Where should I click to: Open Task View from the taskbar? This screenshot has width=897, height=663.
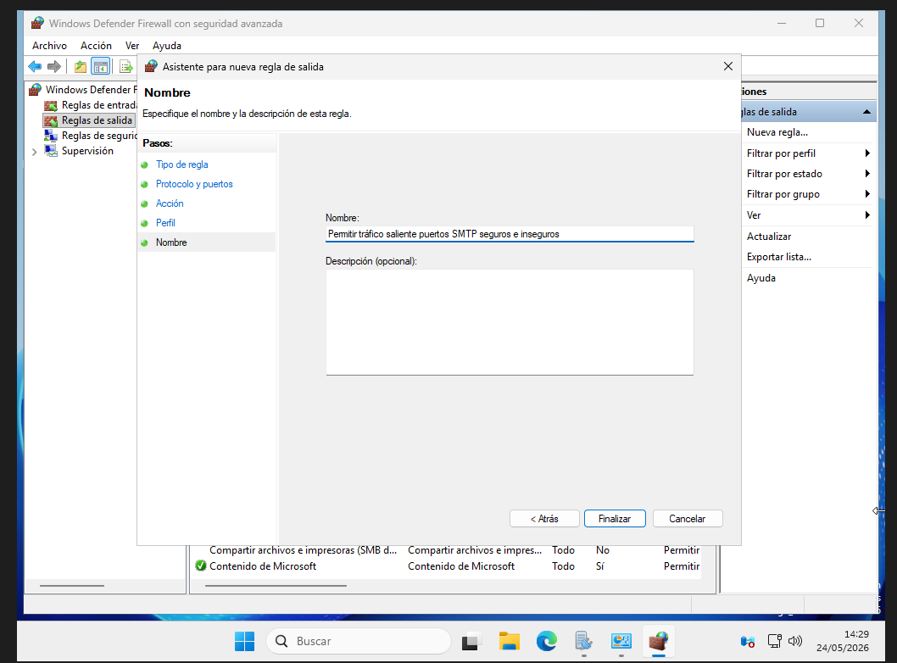pyautogui.click(x=471, y=641)
